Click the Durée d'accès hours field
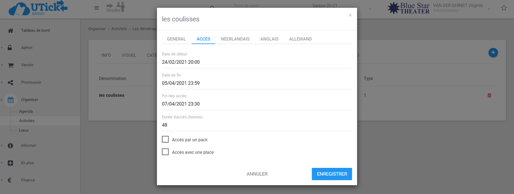 (256, 125)
